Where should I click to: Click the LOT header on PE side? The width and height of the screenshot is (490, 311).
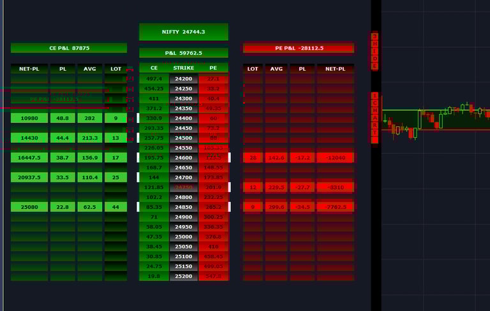click(x=253, y=69)
